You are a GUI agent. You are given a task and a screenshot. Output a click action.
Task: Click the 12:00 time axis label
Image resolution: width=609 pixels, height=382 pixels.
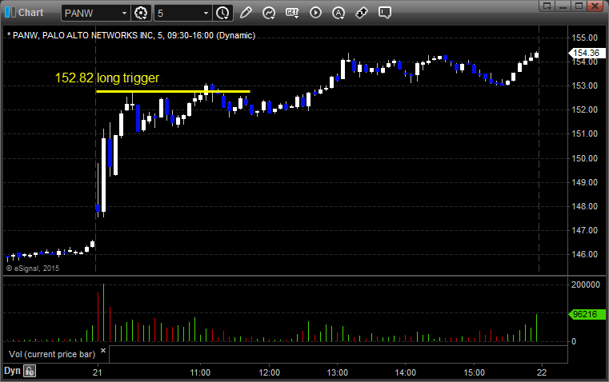[x=269, y=372]
